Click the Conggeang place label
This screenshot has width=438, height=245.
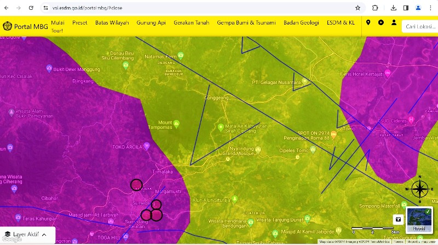point(216,98)
